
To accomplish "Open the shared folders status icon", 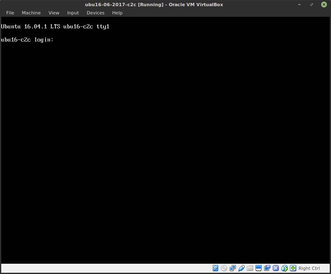I will 250,268.
